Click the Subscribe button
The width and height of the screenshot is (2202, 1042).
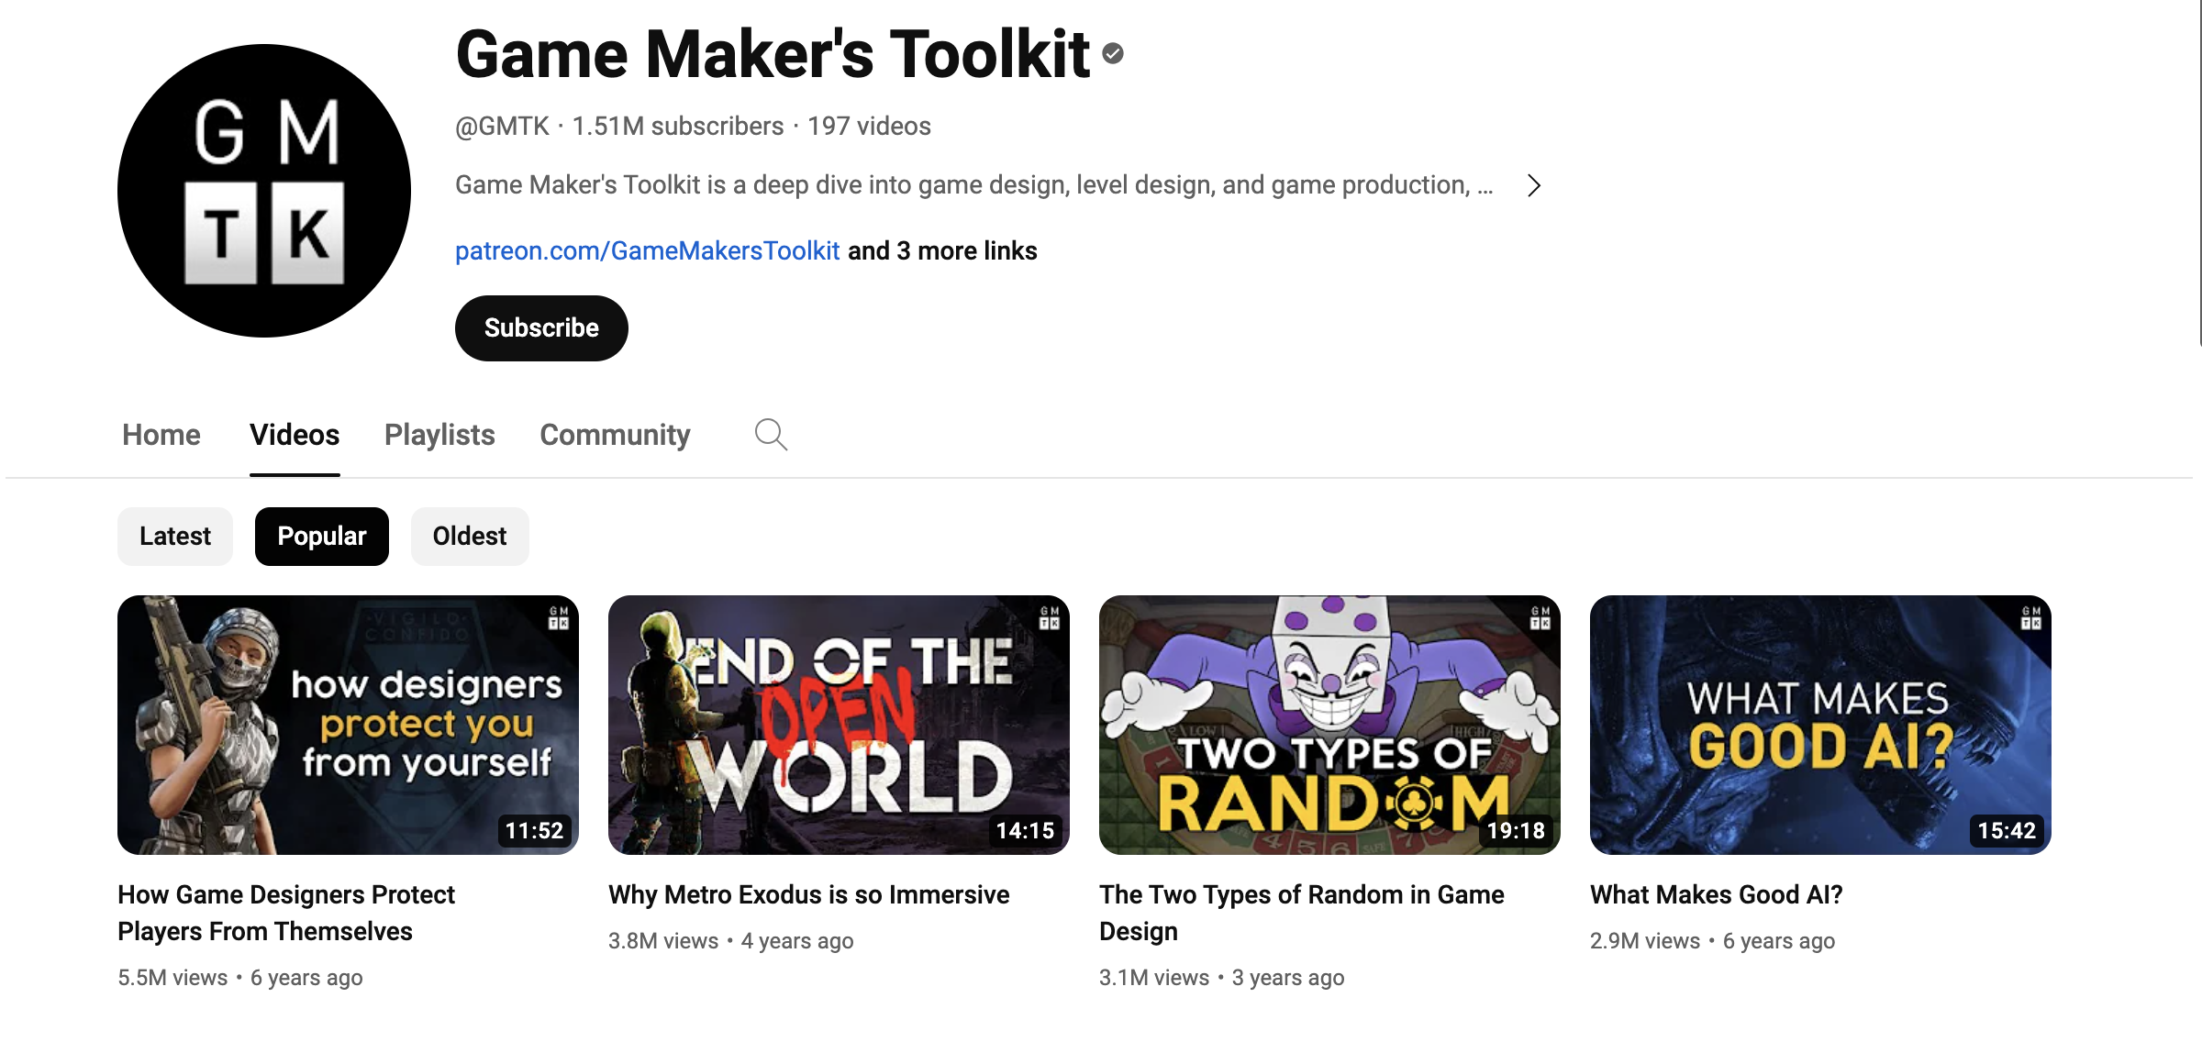(x=541, y=327)
